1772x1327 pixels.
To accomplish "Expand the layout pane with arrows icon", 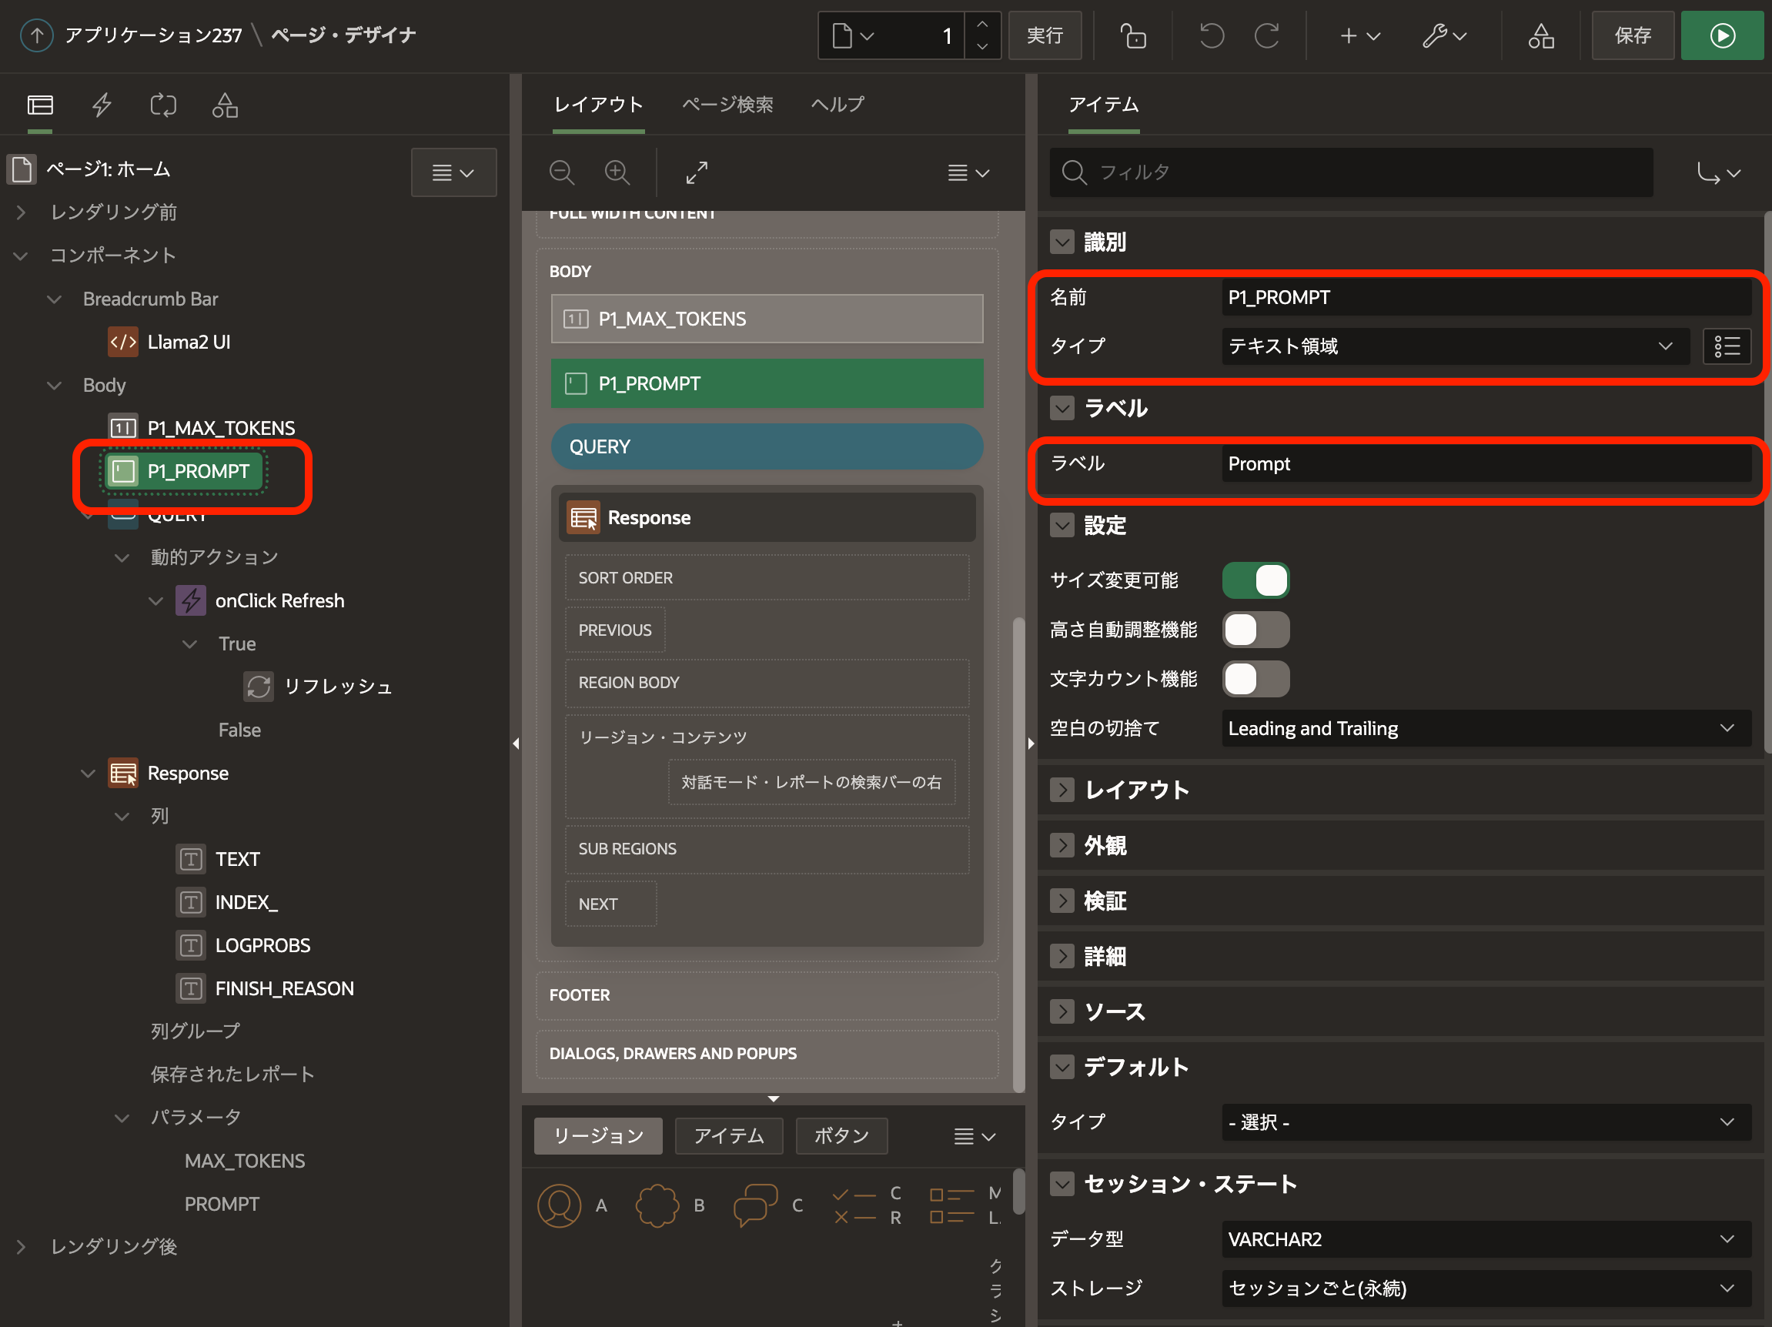I will pos(696,172).
